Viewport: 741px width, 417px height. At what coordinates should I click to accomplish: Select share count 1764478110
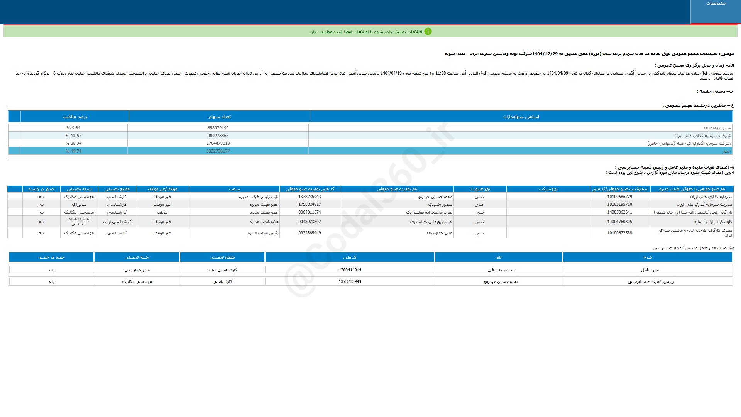click(x=218, y=143)
